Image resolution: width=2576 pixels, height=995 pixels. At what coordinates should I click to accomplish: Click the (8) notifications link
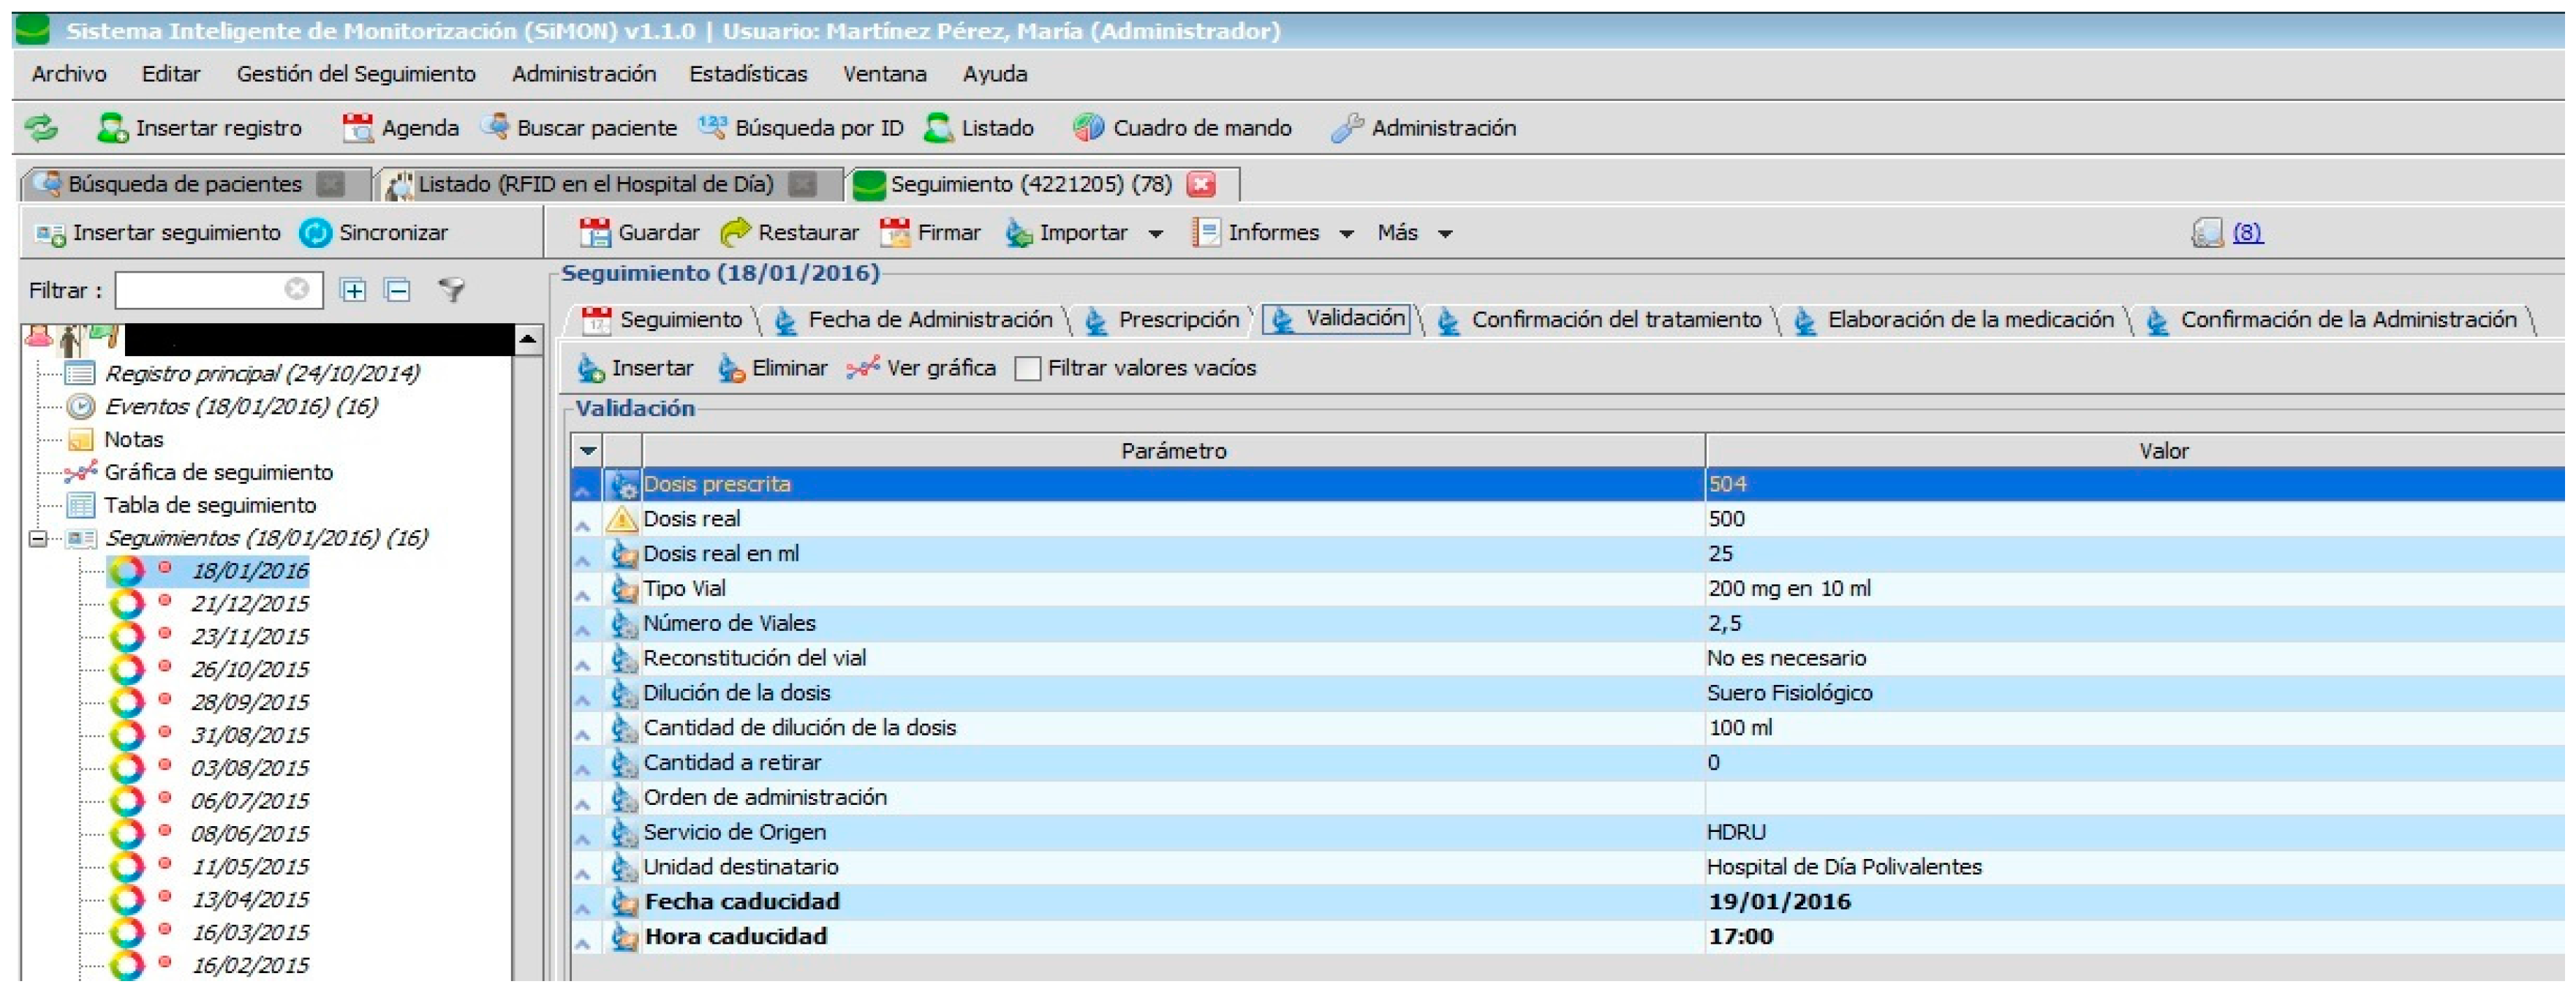pyautogui.click(x=2247, y=233)
